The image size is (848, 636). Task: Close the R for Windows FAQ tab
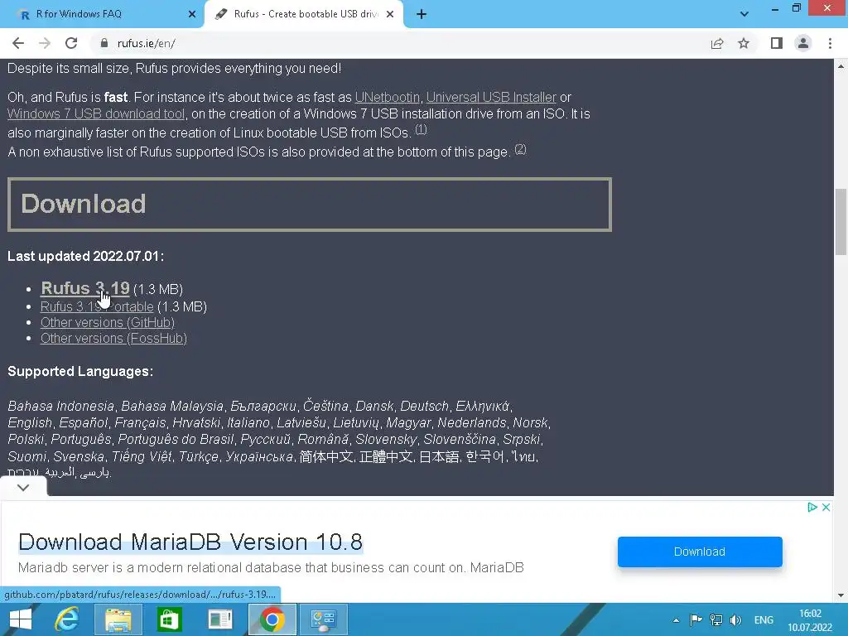pyautogui.click(x=192, y=14)
